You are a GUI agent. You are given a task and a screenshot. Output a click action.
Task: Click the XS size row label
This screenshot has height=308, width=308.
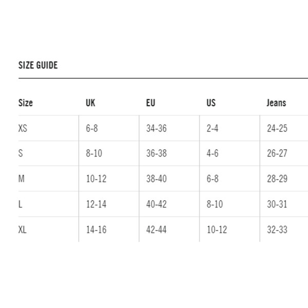(23, 128)
